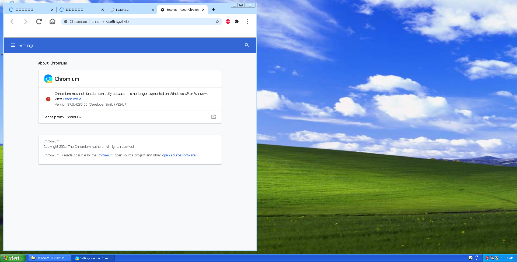Viewport: 517px width, 262px height.
Task: Click the About Chromium heading
Action: pyautogui.click(x=53, y=63)
